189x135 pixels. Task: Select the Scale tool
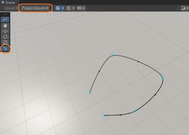(x=5, y=42)
